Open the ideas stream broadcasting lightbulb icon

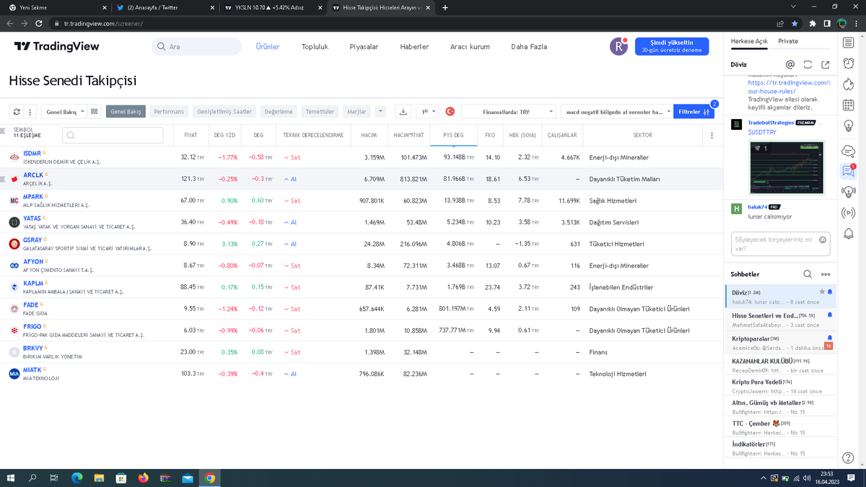848,192
